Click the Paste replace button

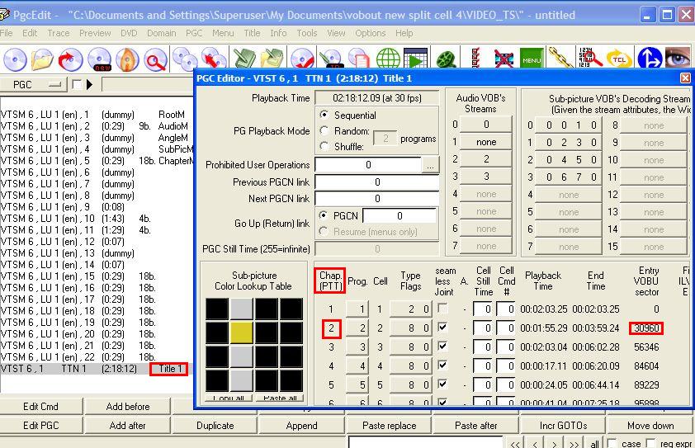[x=389, y=426]
